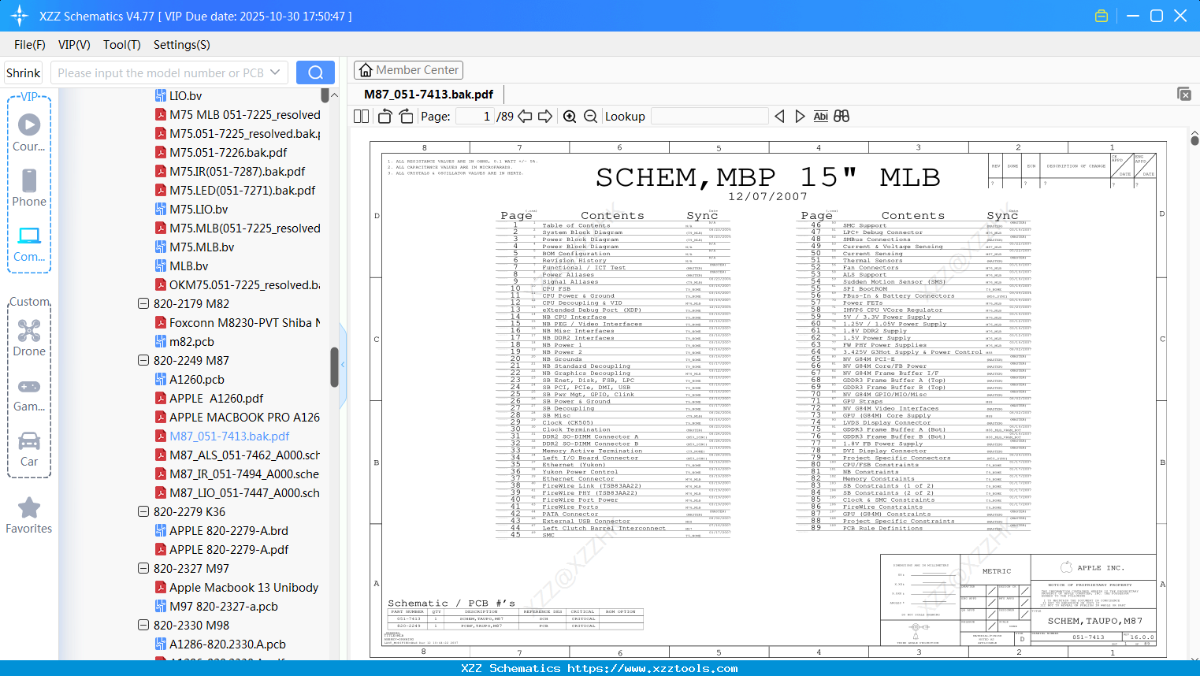Open the Game console category

click(x=29, y=394)
